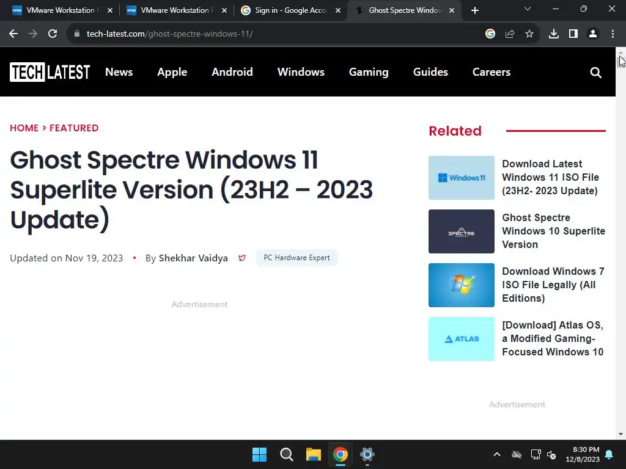
Task: Open Spectre thumbnail for Windows 10 article
Action: pos(461,231)
